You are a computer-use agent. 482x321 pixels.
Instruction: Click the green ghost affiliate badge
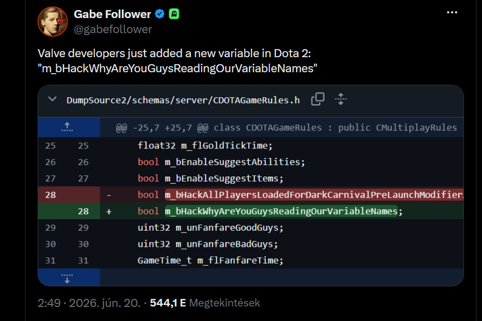point(174,14)
